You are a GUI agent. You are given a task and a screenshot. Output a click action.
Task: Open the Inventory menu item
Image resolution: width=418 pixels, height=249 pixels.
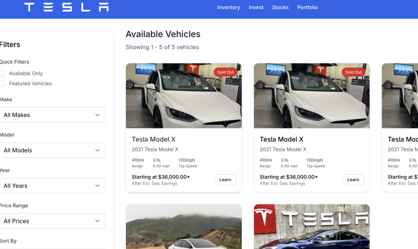click(228, 7)
